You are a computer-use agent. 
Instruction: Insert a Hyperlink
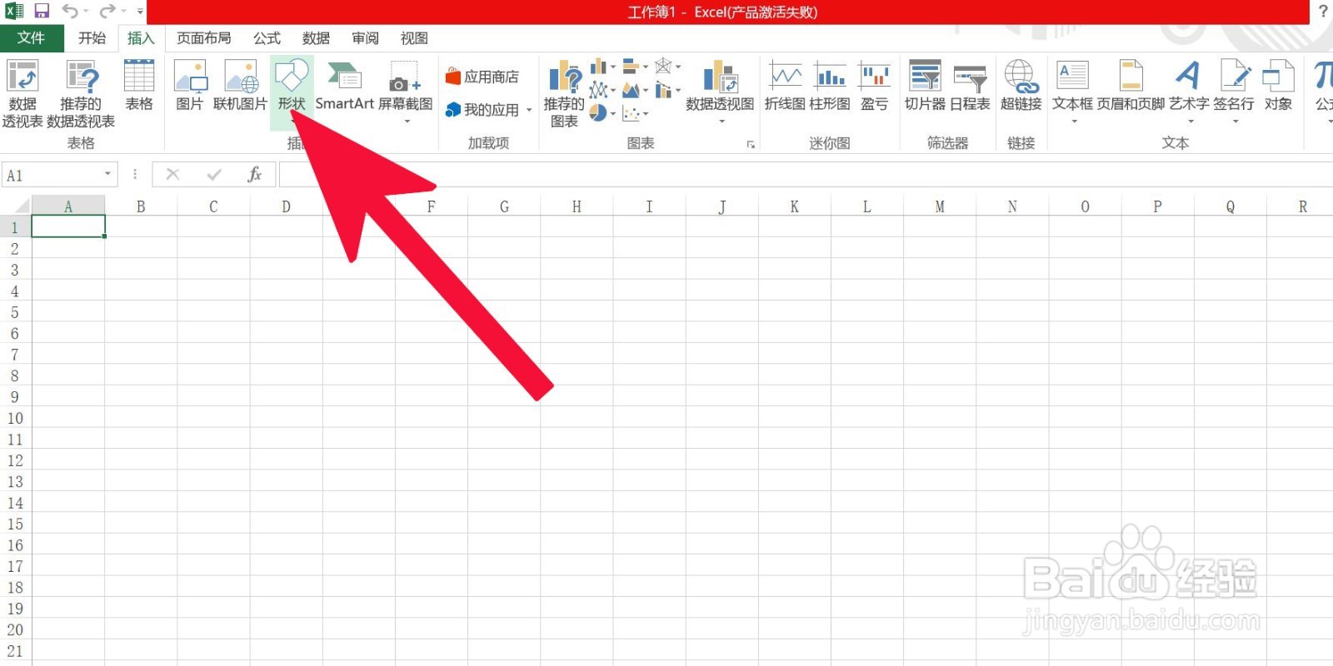(x=1021, y=85)
